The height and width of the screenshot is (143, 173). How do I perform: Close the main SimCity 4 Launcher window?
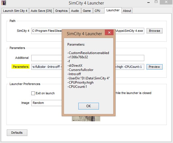(x=166, y=2)
